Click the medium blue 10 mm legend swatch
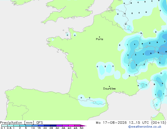The height and width of the screenshot is (129, 167). coord(35,126)
